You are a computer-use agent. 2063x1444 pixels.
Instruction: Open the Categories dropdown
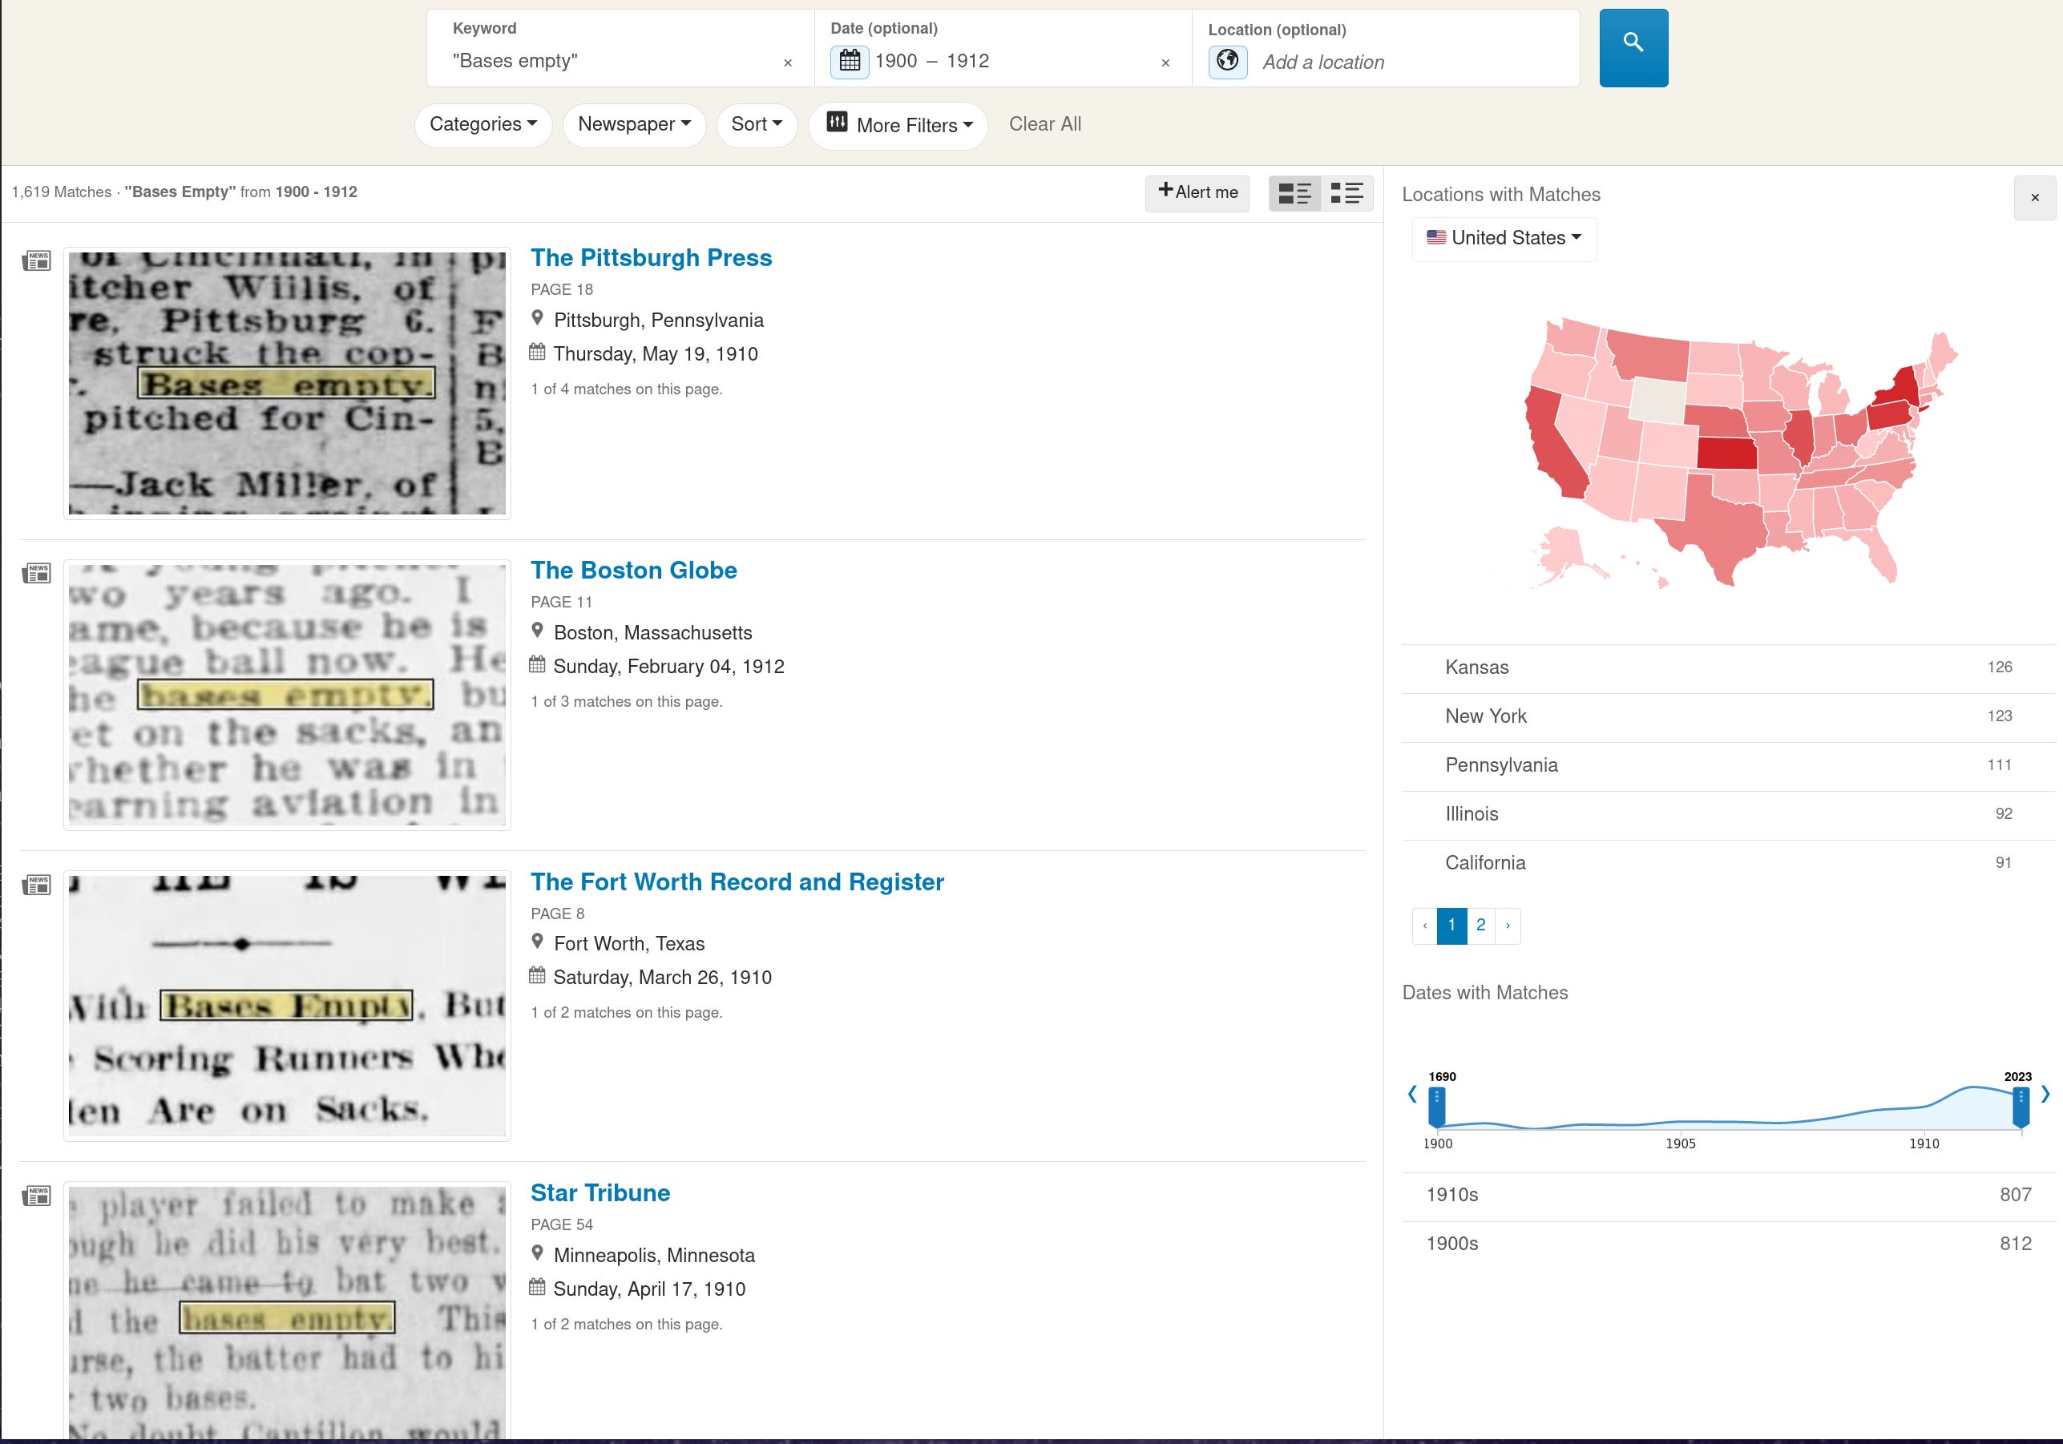tap(482, 124)
